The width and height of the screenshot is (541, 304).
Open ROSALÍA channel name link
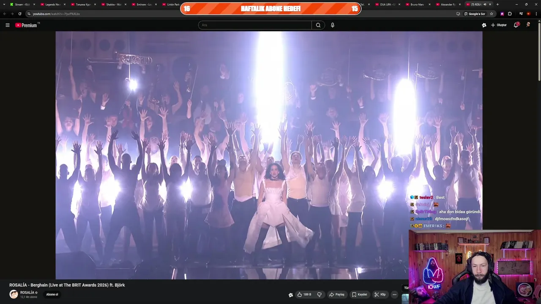(27, 293)
